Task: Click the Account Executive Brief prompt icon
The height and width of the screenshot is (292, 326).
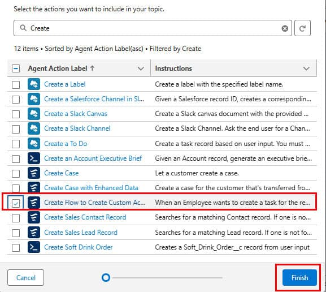Action: click(34, 158)
